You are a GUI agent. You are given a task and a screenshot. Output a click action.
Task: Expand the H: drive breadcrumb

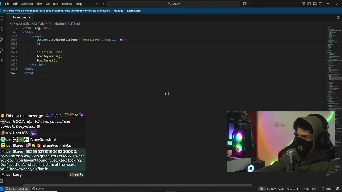(x=11, y=24)
